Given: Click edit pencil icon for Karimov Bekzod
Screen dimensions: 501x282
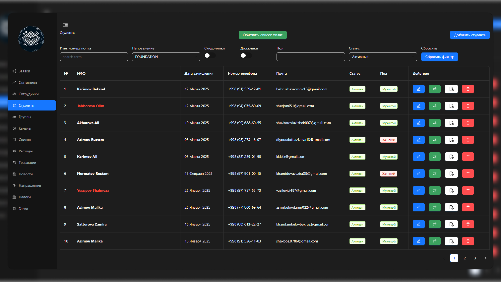Looking at the screenshot, I should (419, 89).
